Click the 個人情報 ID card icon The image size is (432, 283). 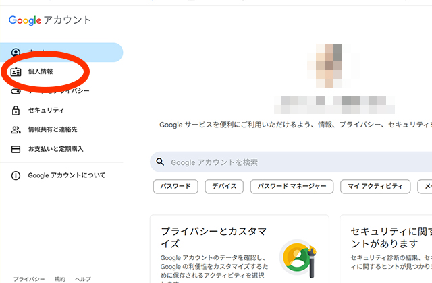click(16, 72)
